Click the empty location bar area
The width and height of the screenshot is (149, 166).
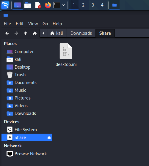tap(132, 33)
